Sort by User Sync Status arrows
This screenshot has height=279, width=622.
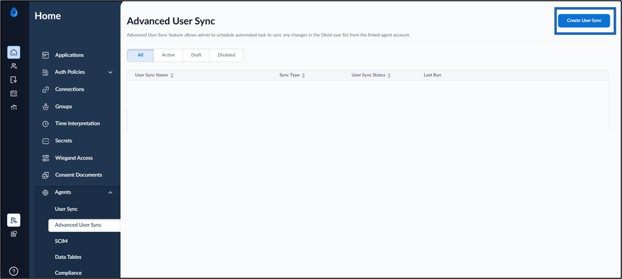click(389, 75)
